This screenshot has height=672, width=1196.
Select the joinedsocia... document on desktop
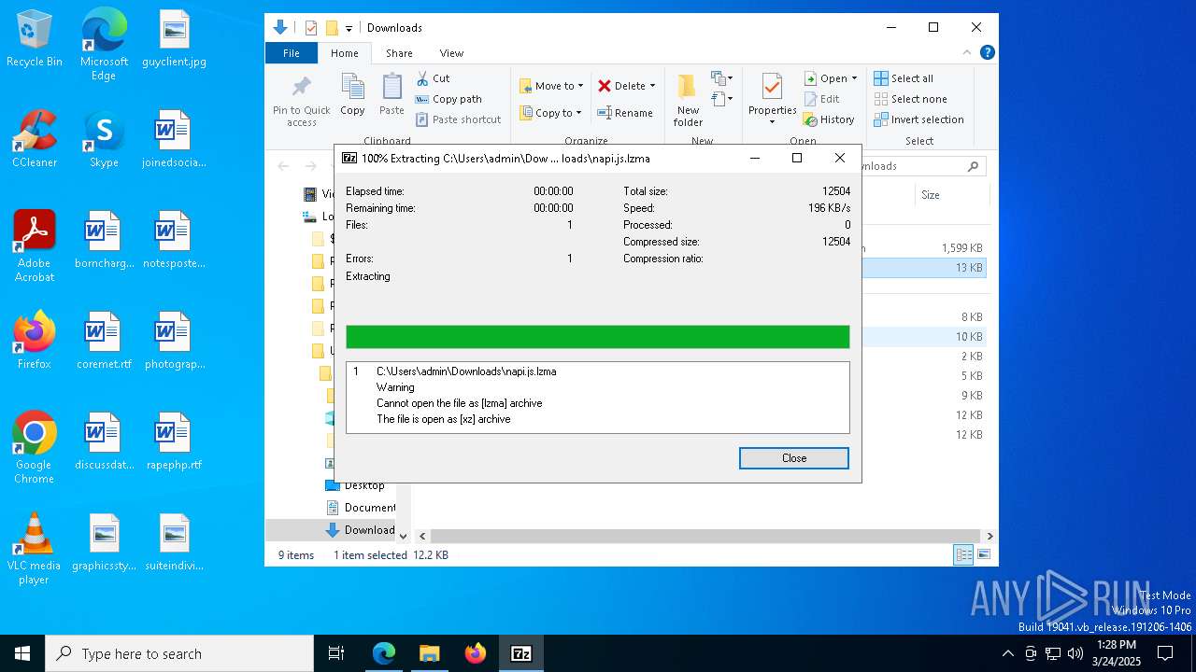coord(174,139)
